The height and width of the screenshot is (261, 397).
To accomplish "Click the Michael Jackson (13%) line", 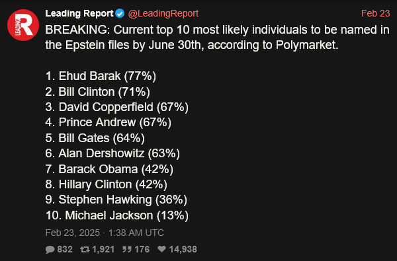I will (x=117, y=215).
